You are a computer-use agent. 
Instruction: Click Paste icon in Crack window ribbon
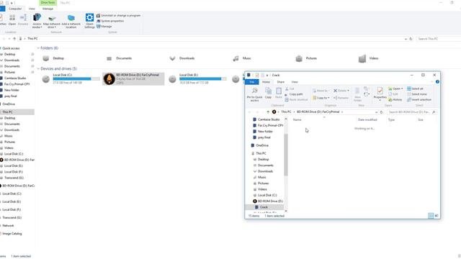(x=279, y=91)
